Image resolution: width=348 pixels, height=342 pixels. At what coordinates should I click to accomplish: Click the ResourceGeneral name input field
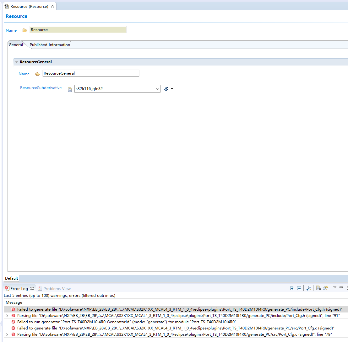91,73
